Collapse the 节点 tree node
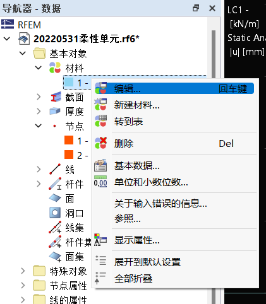The height and width of the screenshot is (304, 266). 39,126
